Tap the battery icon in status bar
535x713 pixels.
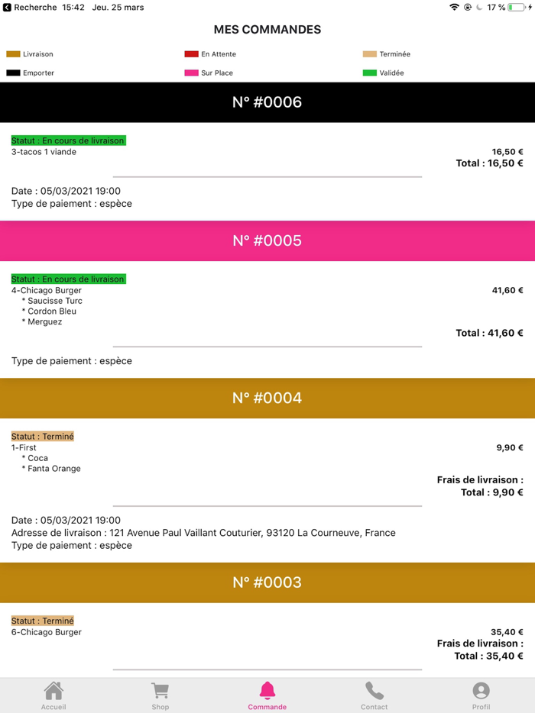(x=516, y=8)
